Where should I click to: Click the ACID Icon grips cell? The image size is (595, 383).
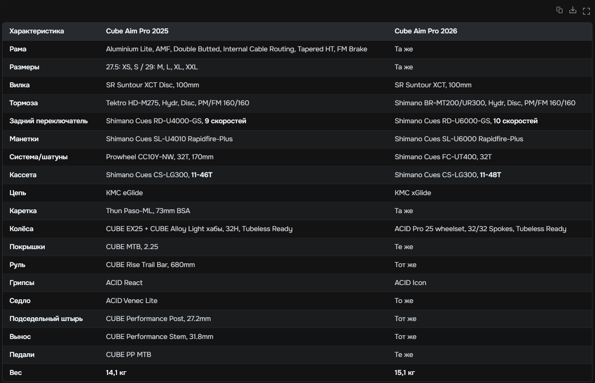click(x=410, y=283)
